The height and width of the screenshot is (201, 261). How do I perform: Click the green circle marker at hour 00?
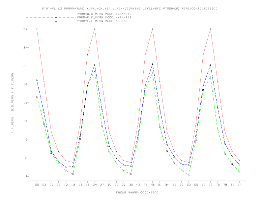click(x=37, y=97)
